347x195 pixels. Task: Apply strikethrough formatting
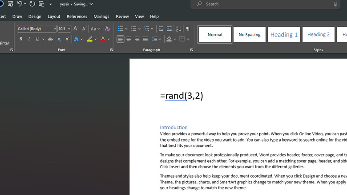coord(50,39)
